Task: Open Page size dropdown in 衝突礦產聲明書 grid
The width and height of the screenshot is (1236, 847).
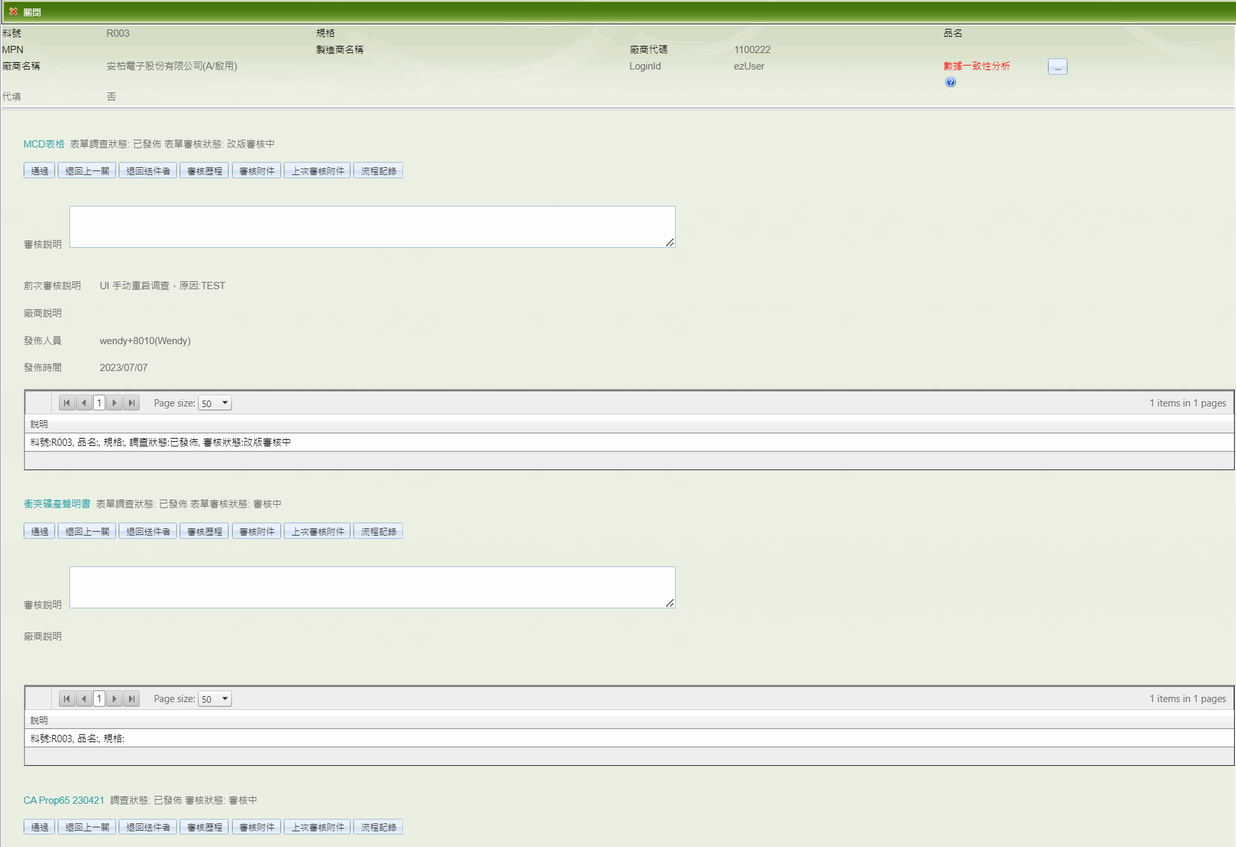Action: tap(215, 699)
